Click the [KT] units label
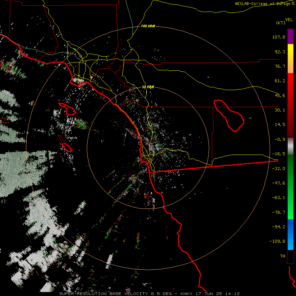Image resolution: width=296 pixels, height=296 pixels. (x=281, y=23)
